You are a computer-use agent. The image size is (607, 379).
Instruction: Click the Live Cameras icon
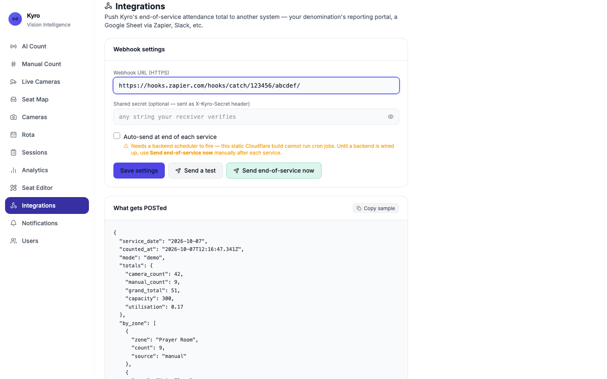click(13, 82)
